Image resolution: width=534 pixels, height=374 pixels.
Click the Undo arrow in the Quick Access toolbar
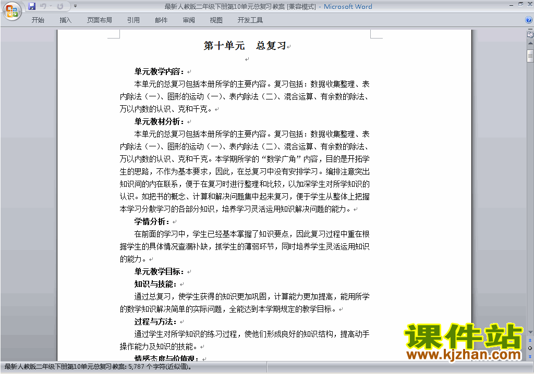[43, 6]
